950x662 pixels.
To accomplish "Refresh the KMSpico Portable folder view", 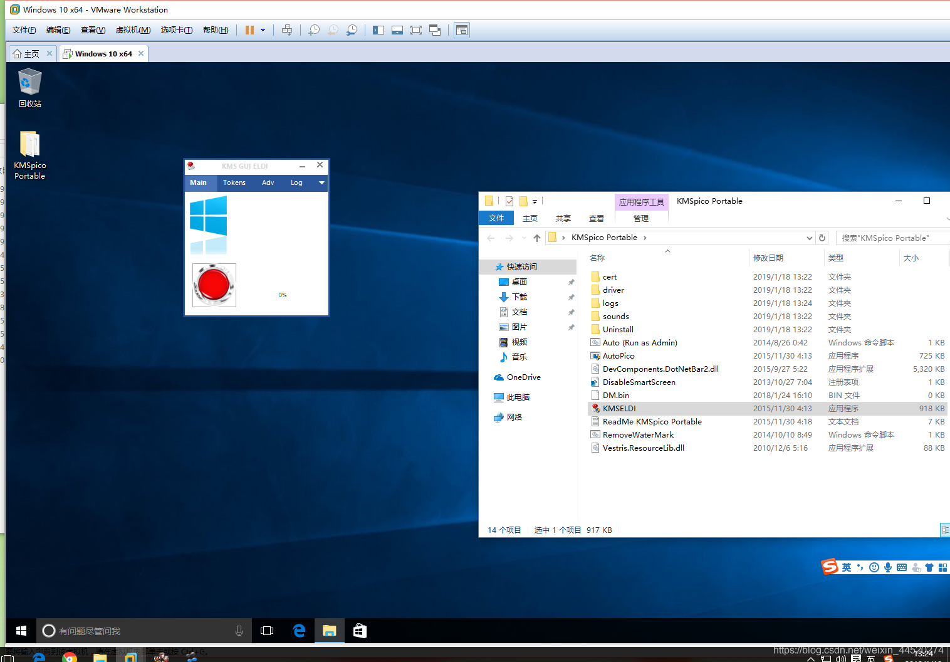I will 822,238.
